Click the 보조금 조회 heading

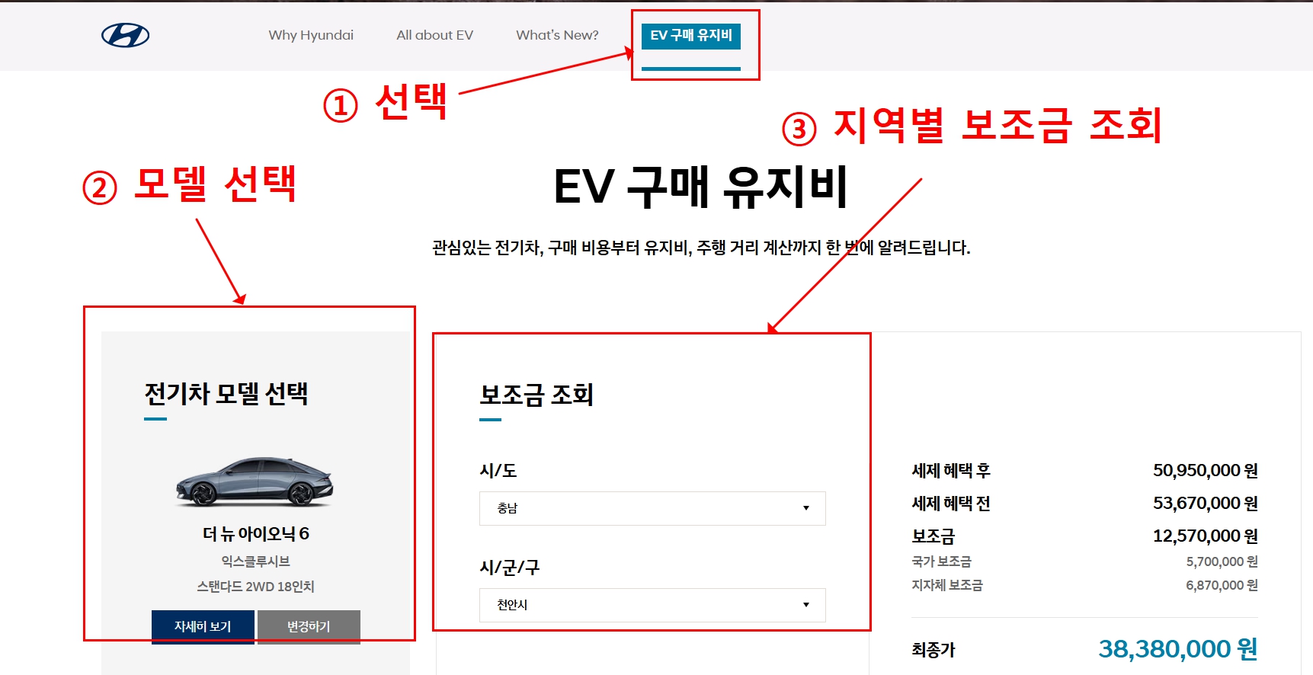(x=536, y=395)
